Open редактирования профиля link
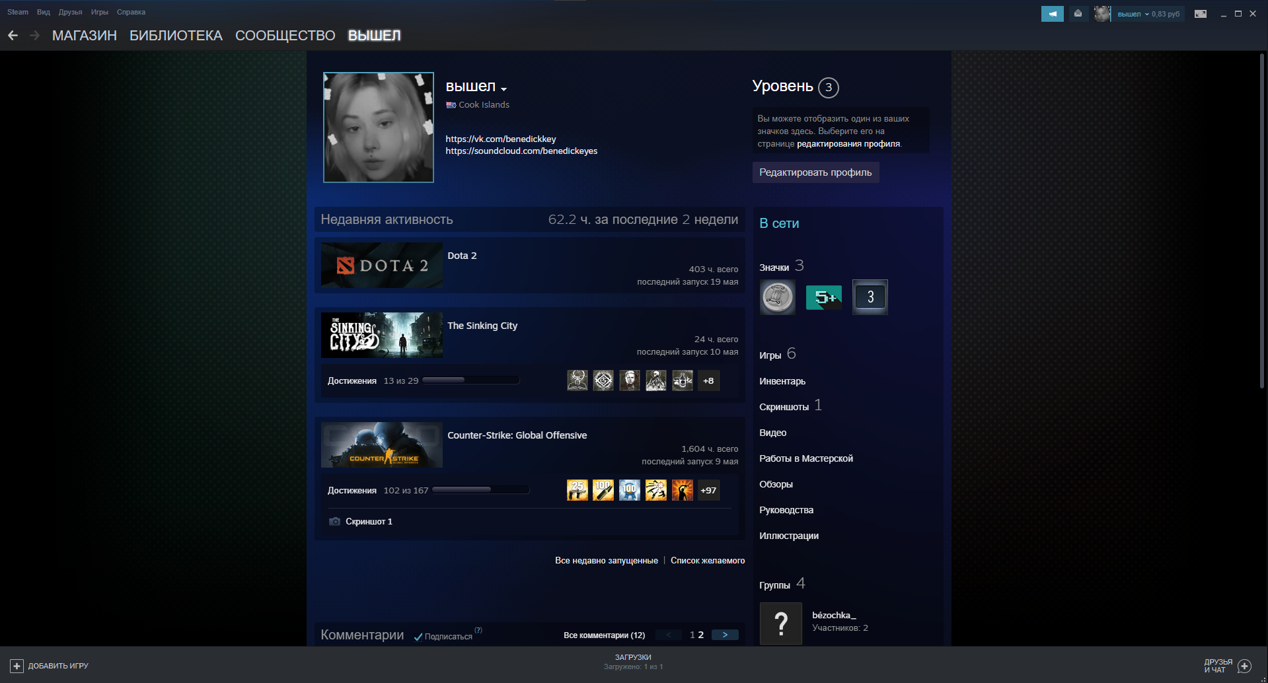The height and width of the screenshot is (683, 1268). click(x=848, y=144)
